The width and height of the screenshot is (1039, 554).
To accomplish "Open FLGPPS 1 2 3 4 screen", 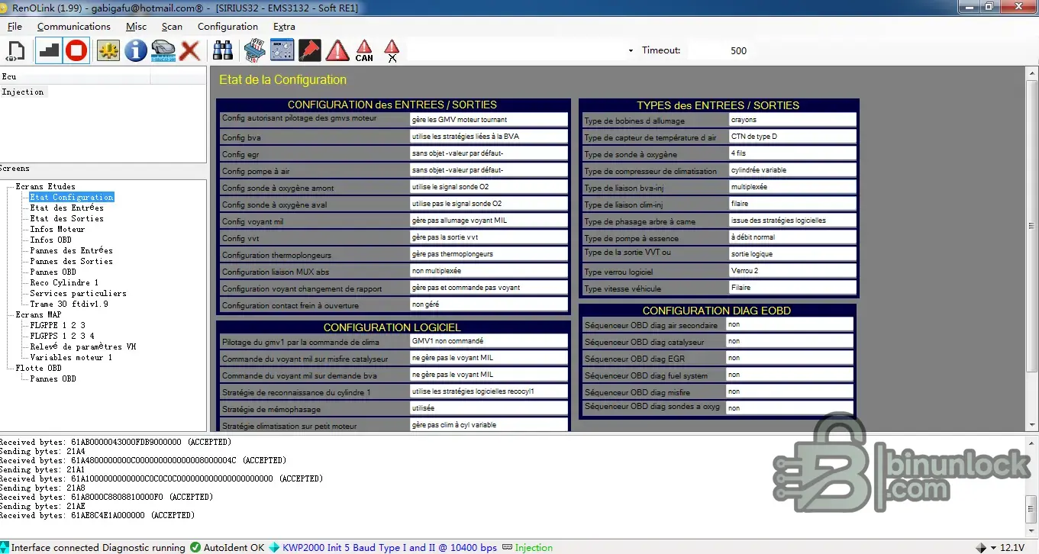I will click(x=62, y=336).
